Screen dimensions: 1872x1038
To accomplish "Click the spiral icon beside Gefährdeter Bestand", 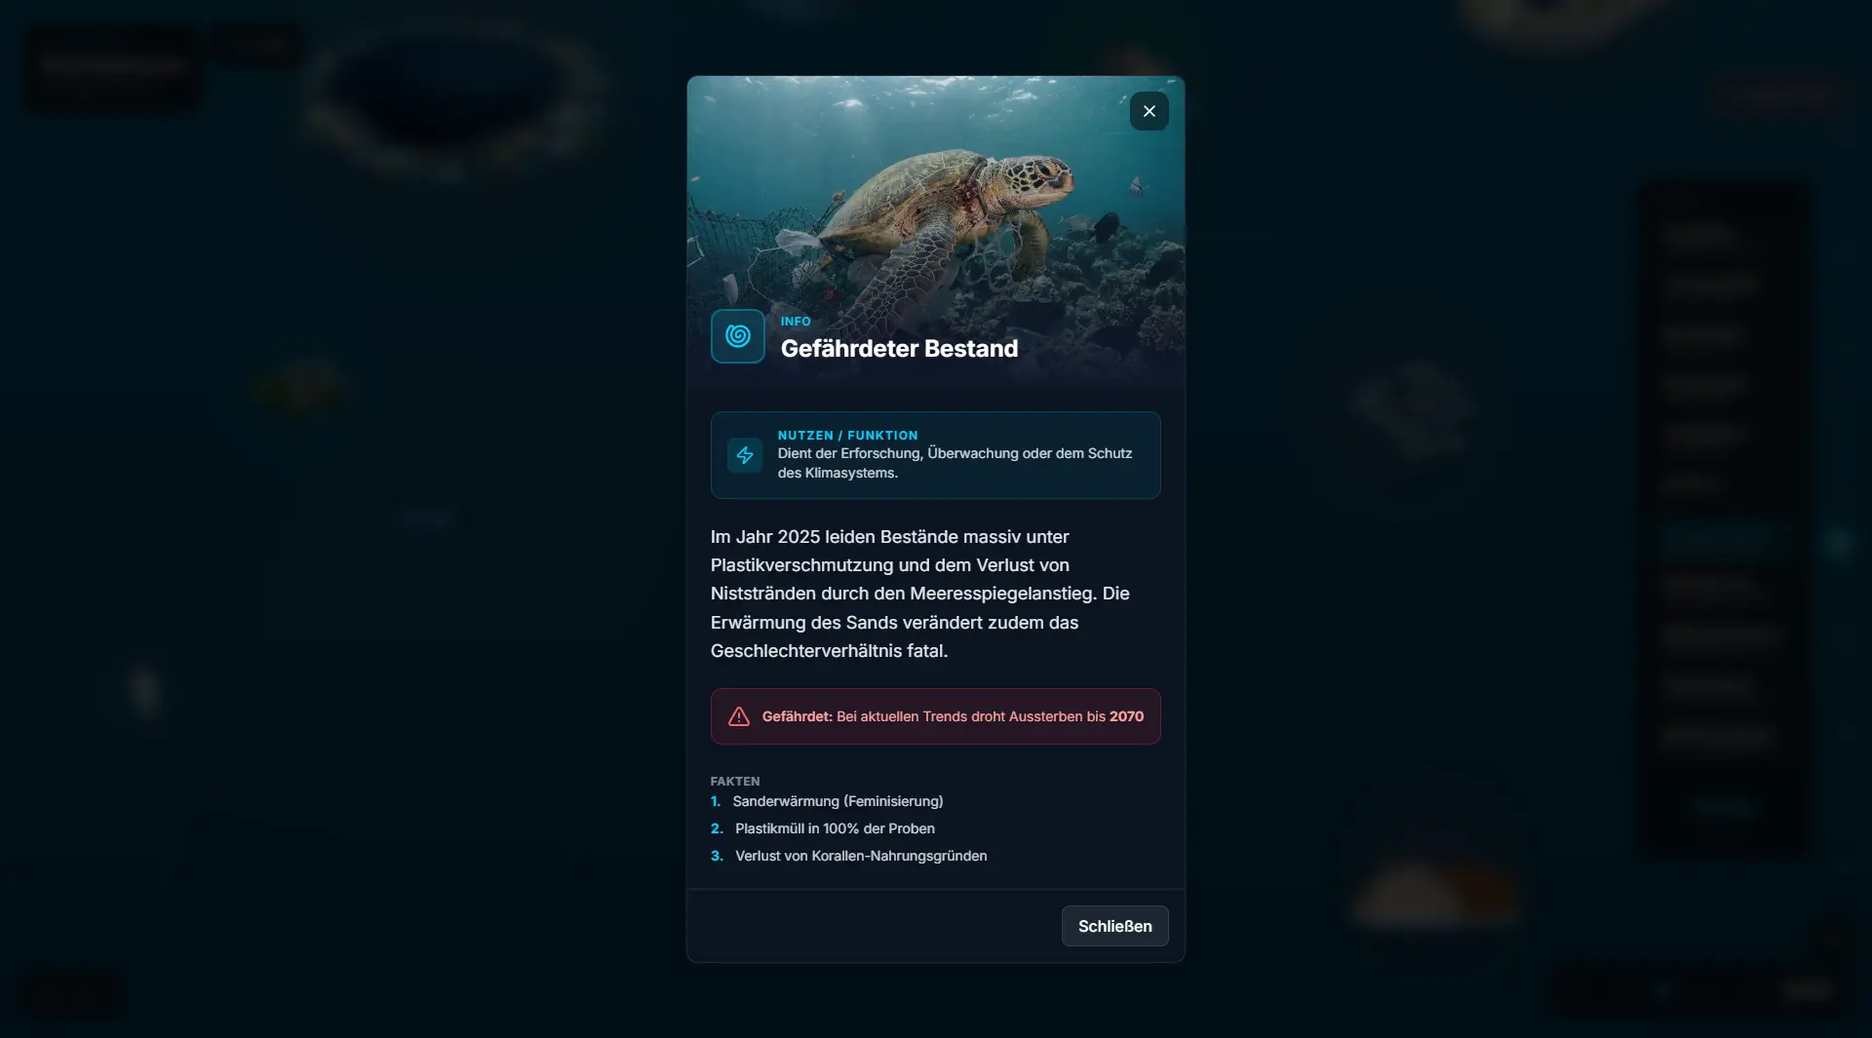I will 738,336.
